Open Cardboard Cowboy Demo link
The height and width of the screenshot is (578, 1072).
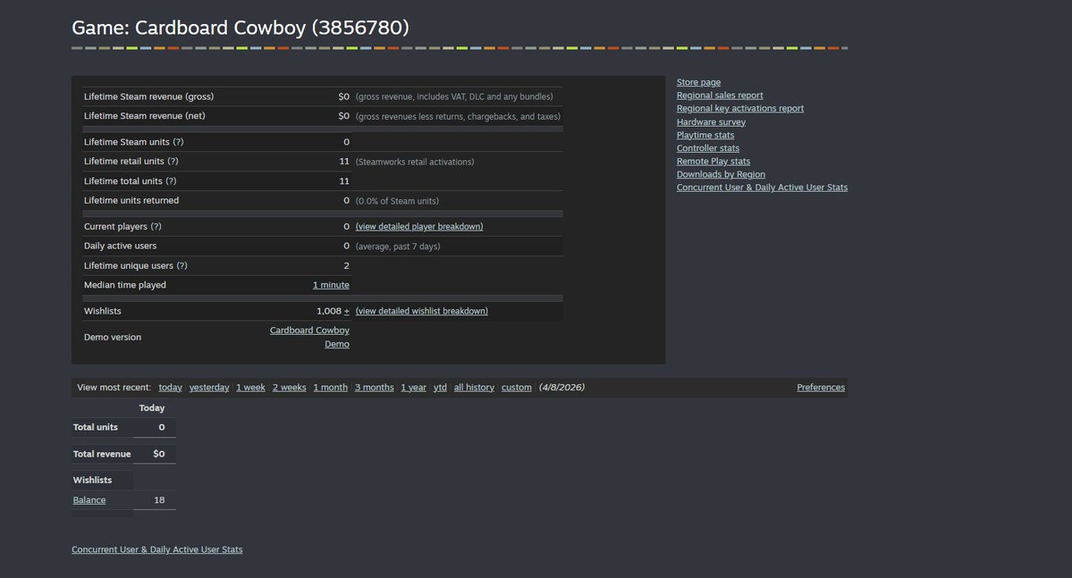point(309,337)
